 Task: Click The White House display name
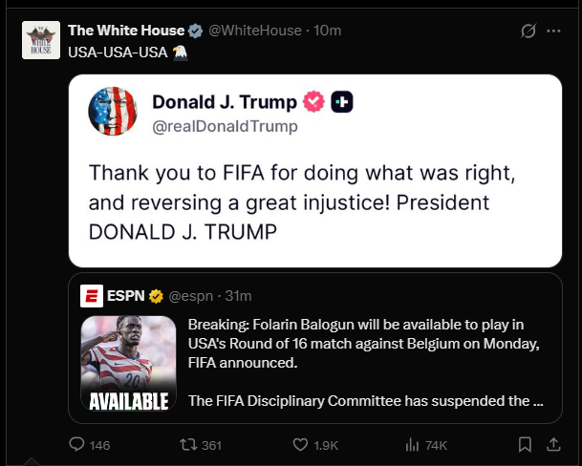126,31
